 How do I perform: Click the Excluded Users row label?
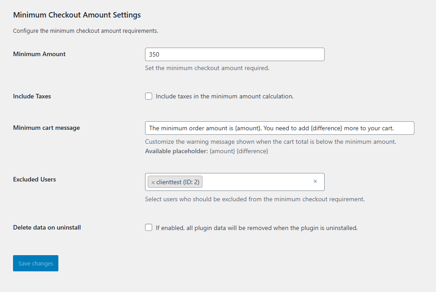click(x=35, y=179)
